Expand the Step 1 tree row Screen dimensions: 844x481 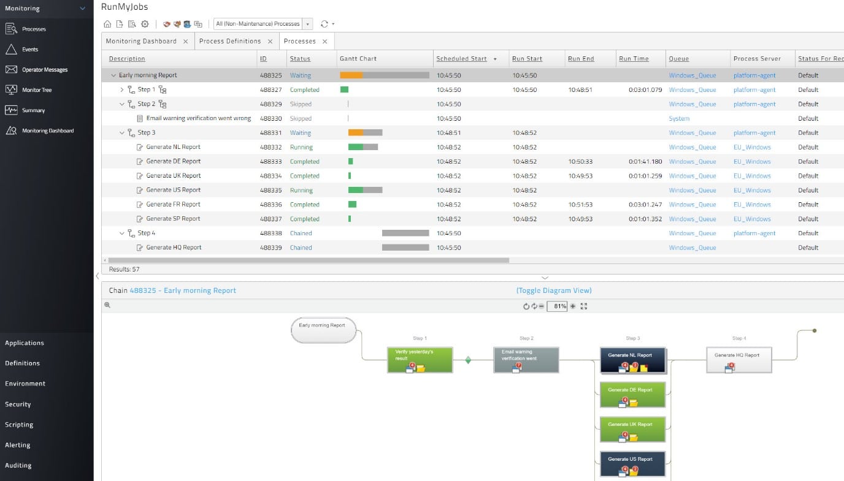point(122,89)
